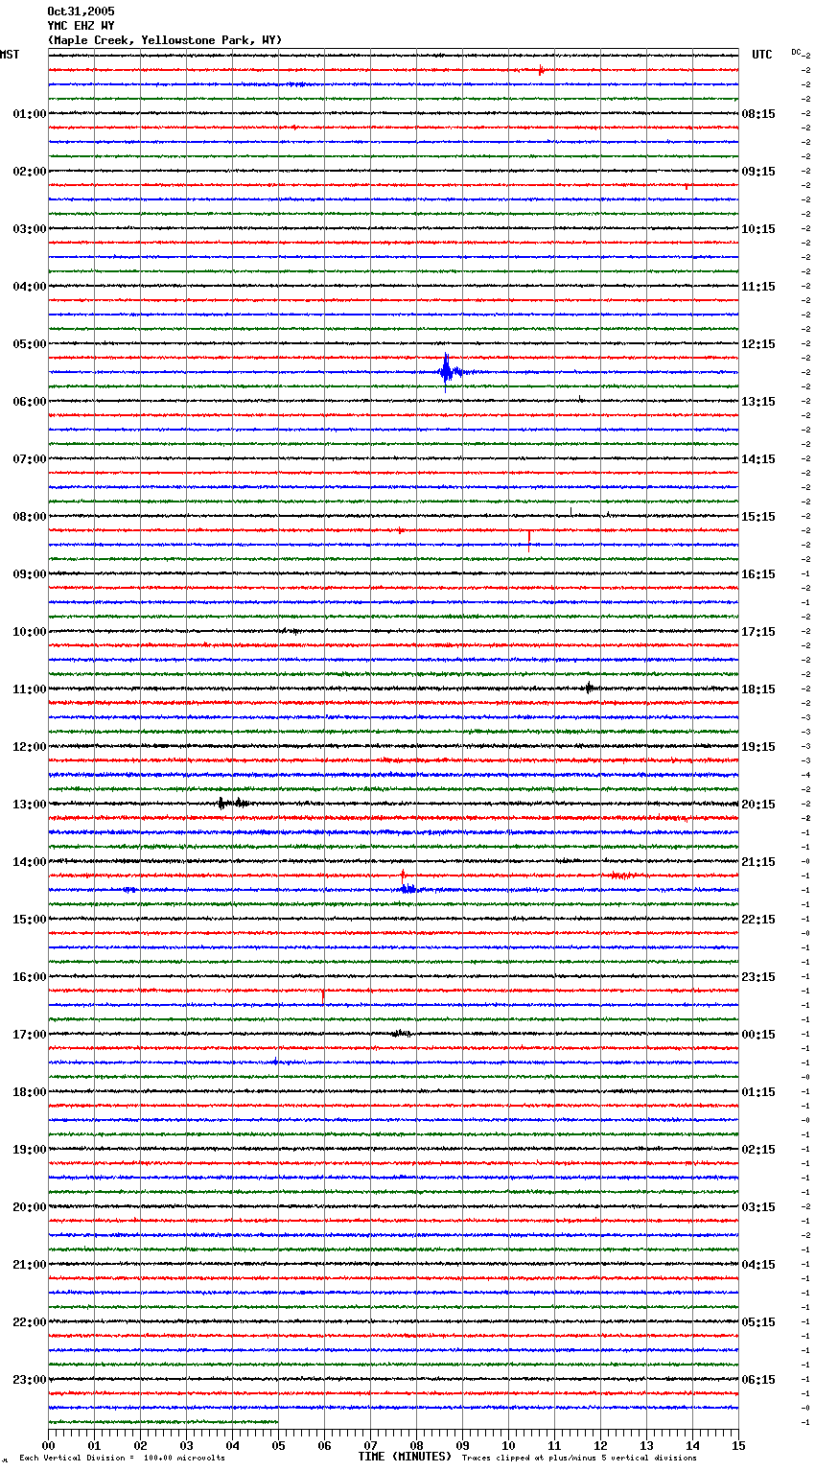The width and height of the screenshot is (815, 1471).
Task: Select the 11:00 MST row label
Action: coord(29,689)
